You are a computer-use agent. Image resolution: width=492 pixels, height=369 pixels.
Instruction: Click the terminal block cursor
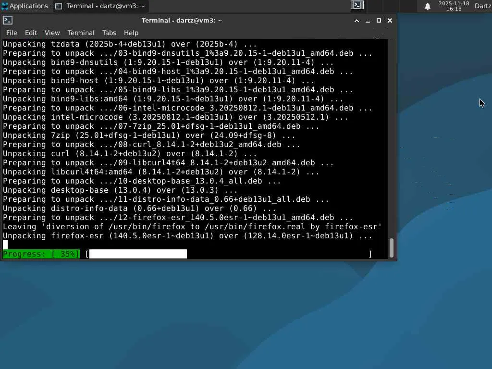point(5,245)
